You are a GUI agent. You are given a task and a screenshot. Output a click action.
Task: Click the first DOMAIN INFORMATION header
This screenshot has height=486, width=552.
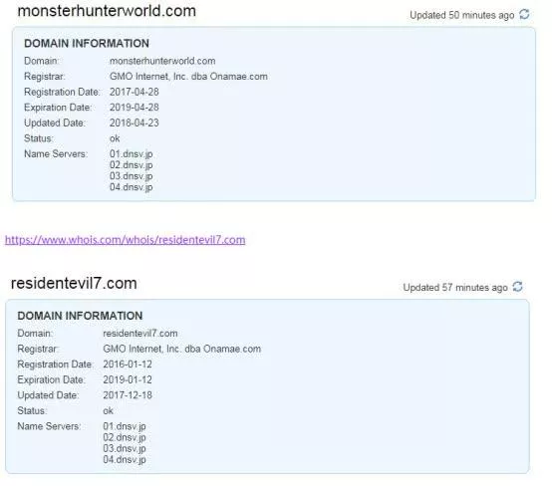(87, 43)
